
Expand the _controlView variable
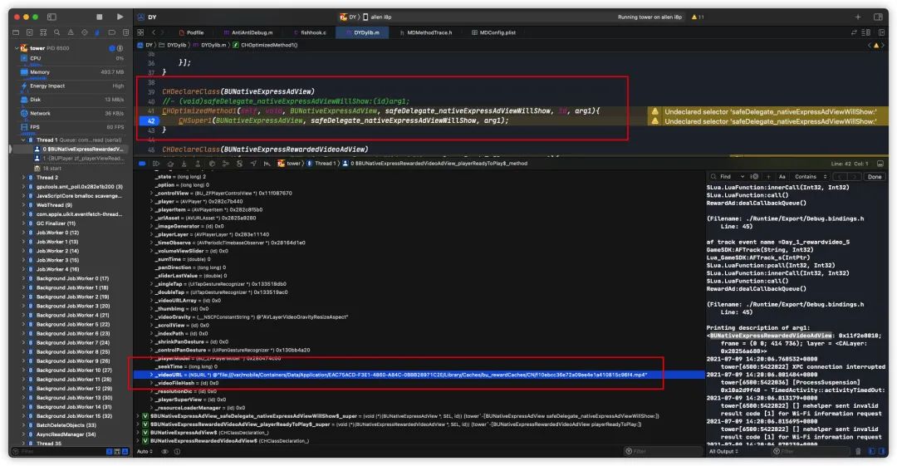pos(152,194)
